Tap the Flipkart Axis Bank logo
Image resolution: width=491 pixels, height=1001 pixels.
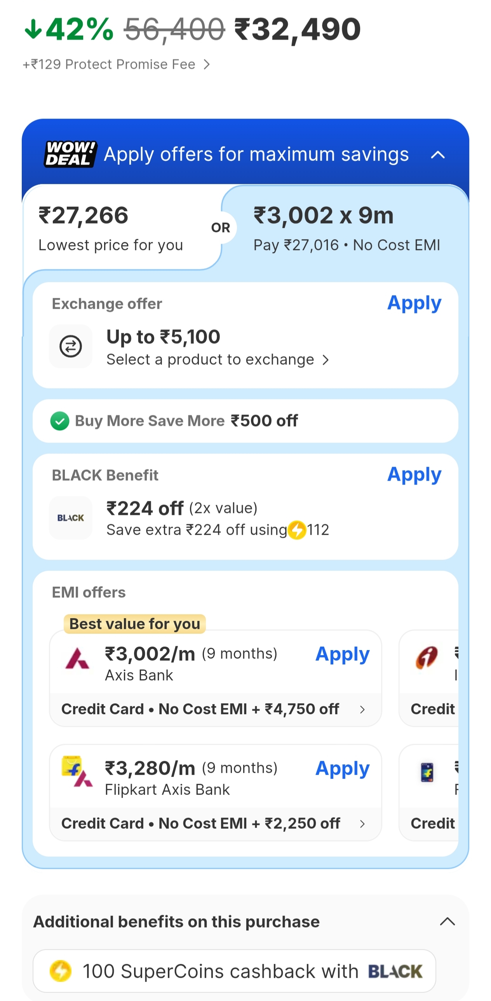tap(77, 772)
